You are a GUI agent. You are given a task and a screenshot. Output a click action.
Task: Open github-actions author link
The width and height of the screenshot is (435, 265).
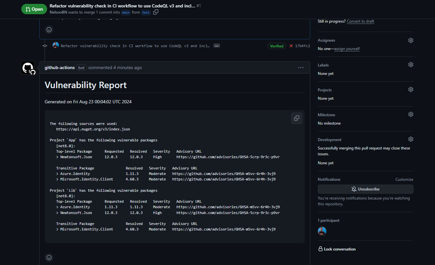(x=60, y=67)
